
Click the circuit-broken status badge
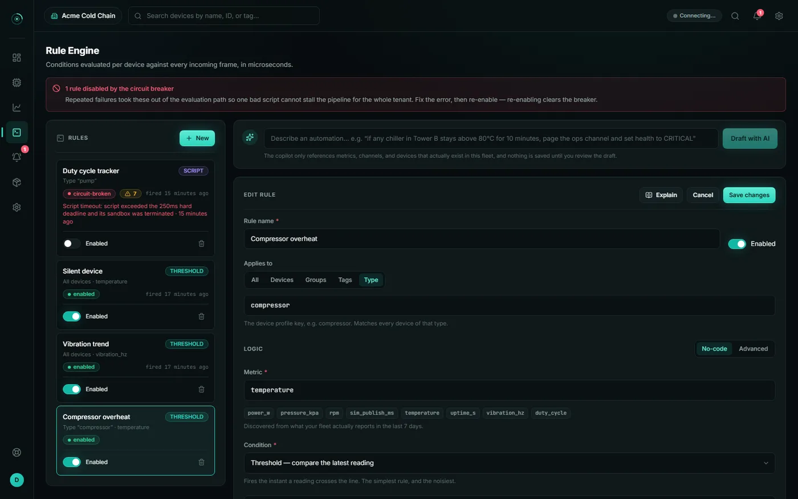(x=89, y=194)
